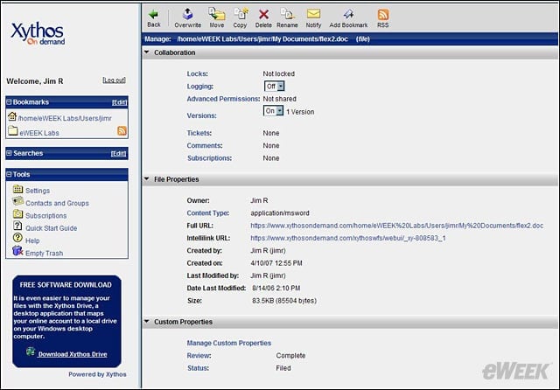Click the Notify envelope icon
Image resolution: width=560 pixels, height=390 pixels.
[313, 14]
